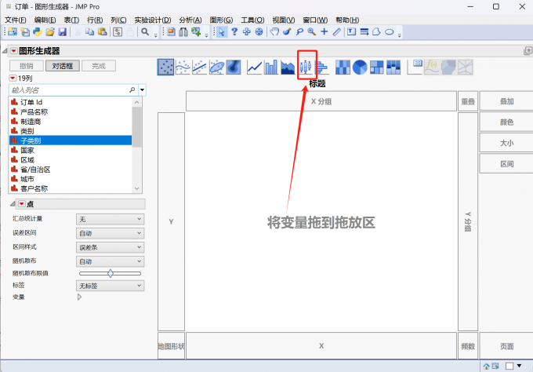
Task: Select the 订单 Id column
Action: (71, 102)
